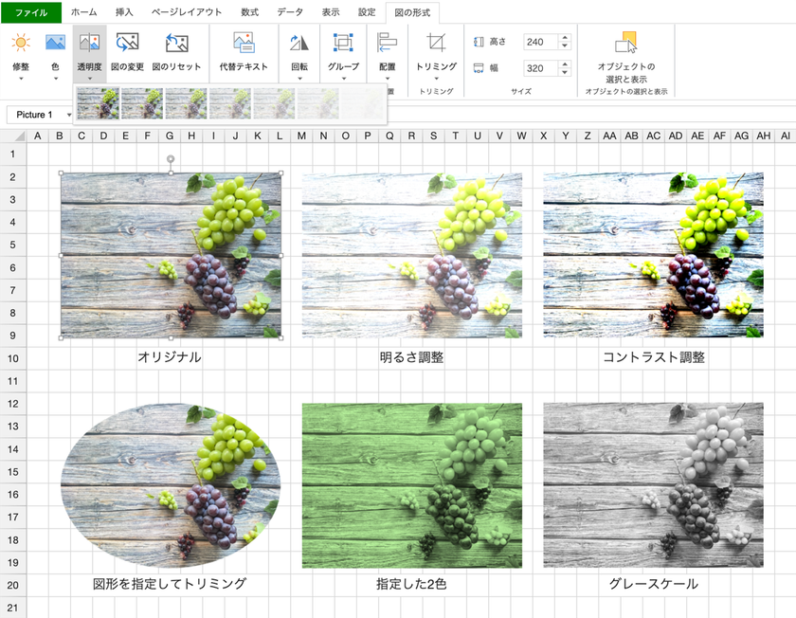The height and width of the screenshot is (618, 796).
Task: Click the グループ group icon
Action: [343, 43]
